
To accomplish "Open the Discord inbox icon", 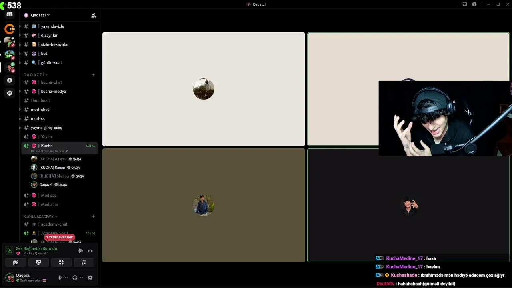I will pyautogui.click(x=465, y=4).
